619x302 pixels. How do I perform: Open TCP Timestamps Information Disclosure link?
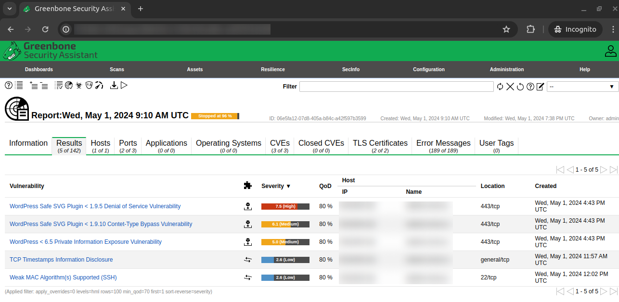61,260
